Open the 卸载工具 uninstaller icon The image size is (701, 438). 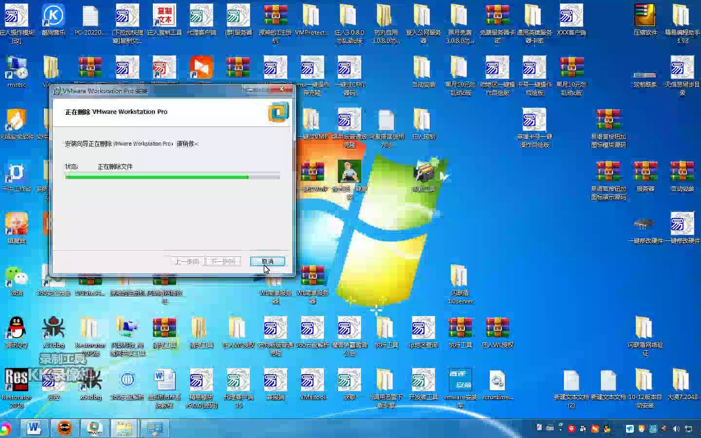click(x=423, y=176)
